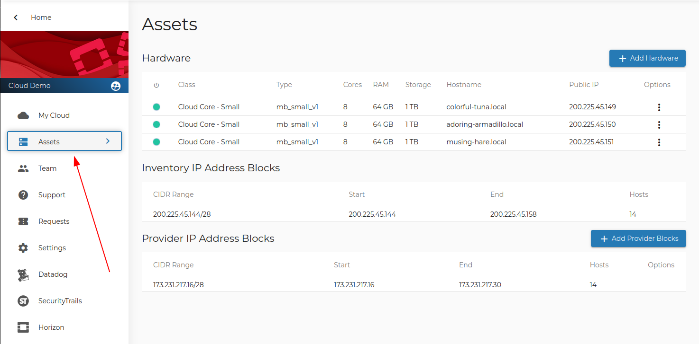Click the Datadog dog logo icon
Viewport: 699px width, 344px height.
[23, 274]
